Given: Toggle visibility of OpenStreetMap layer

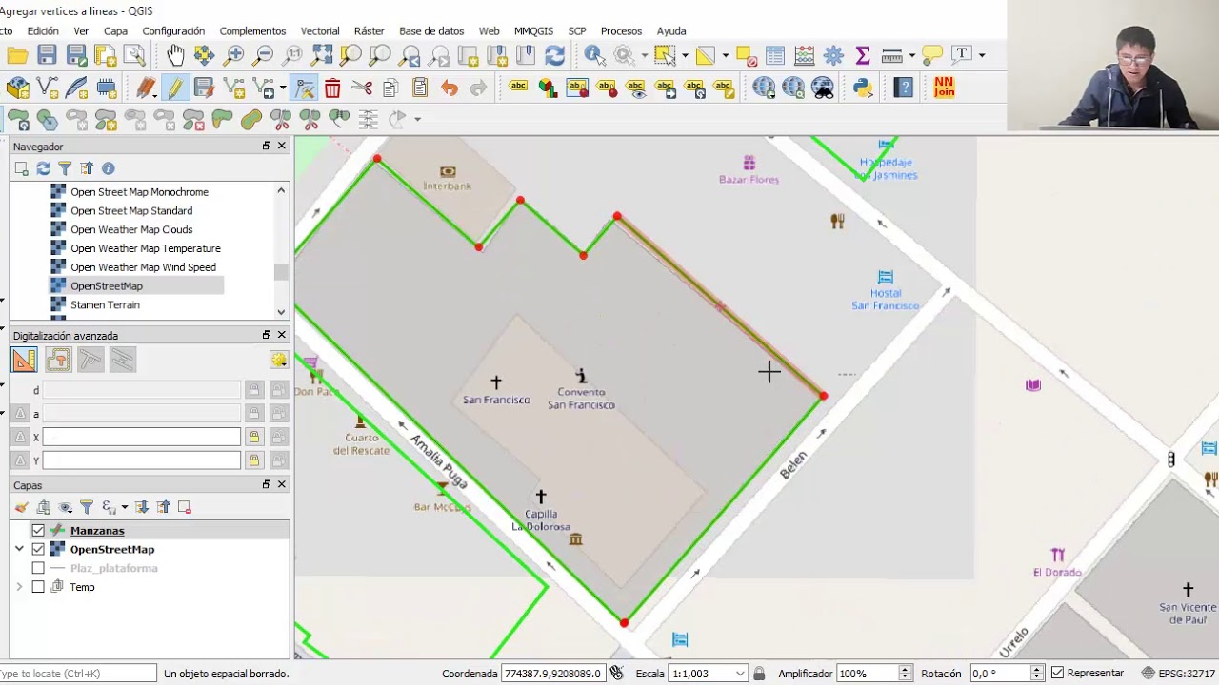Looking at the screenshot, I should (38, 550).
